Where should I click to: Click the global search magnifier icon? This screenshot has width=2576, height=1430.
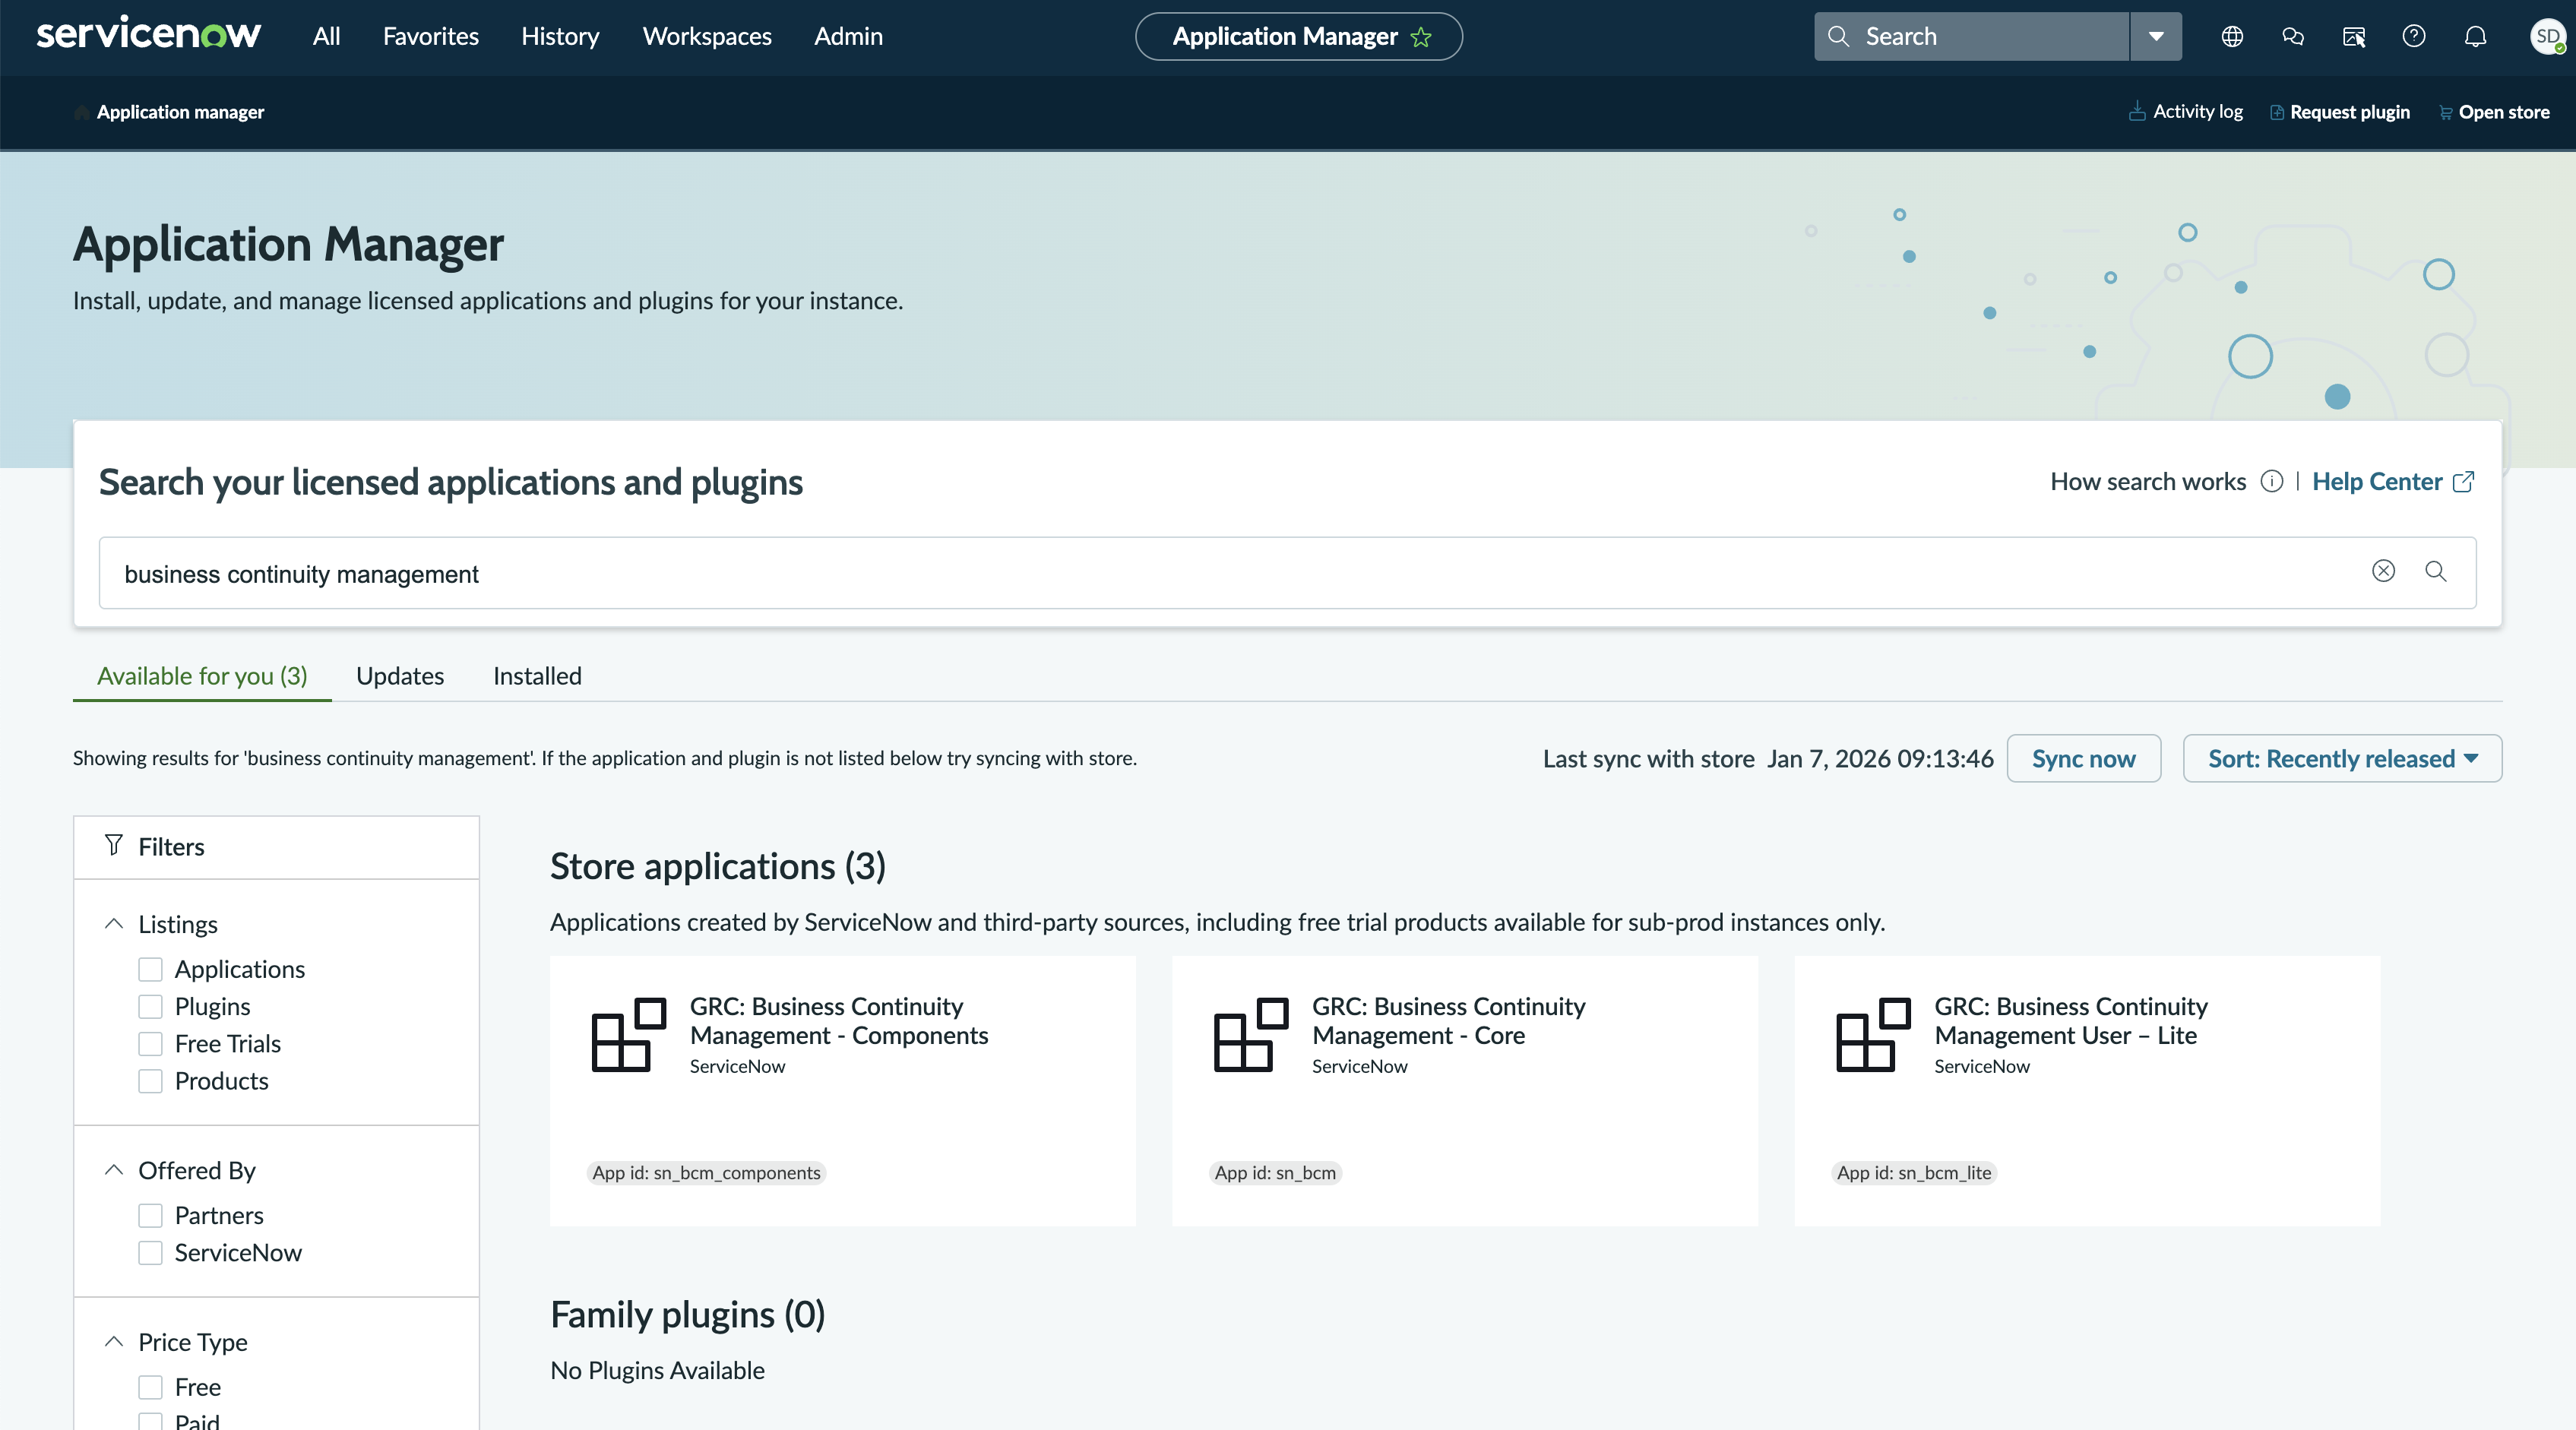pyautogui.click(x=1838, y=36)
